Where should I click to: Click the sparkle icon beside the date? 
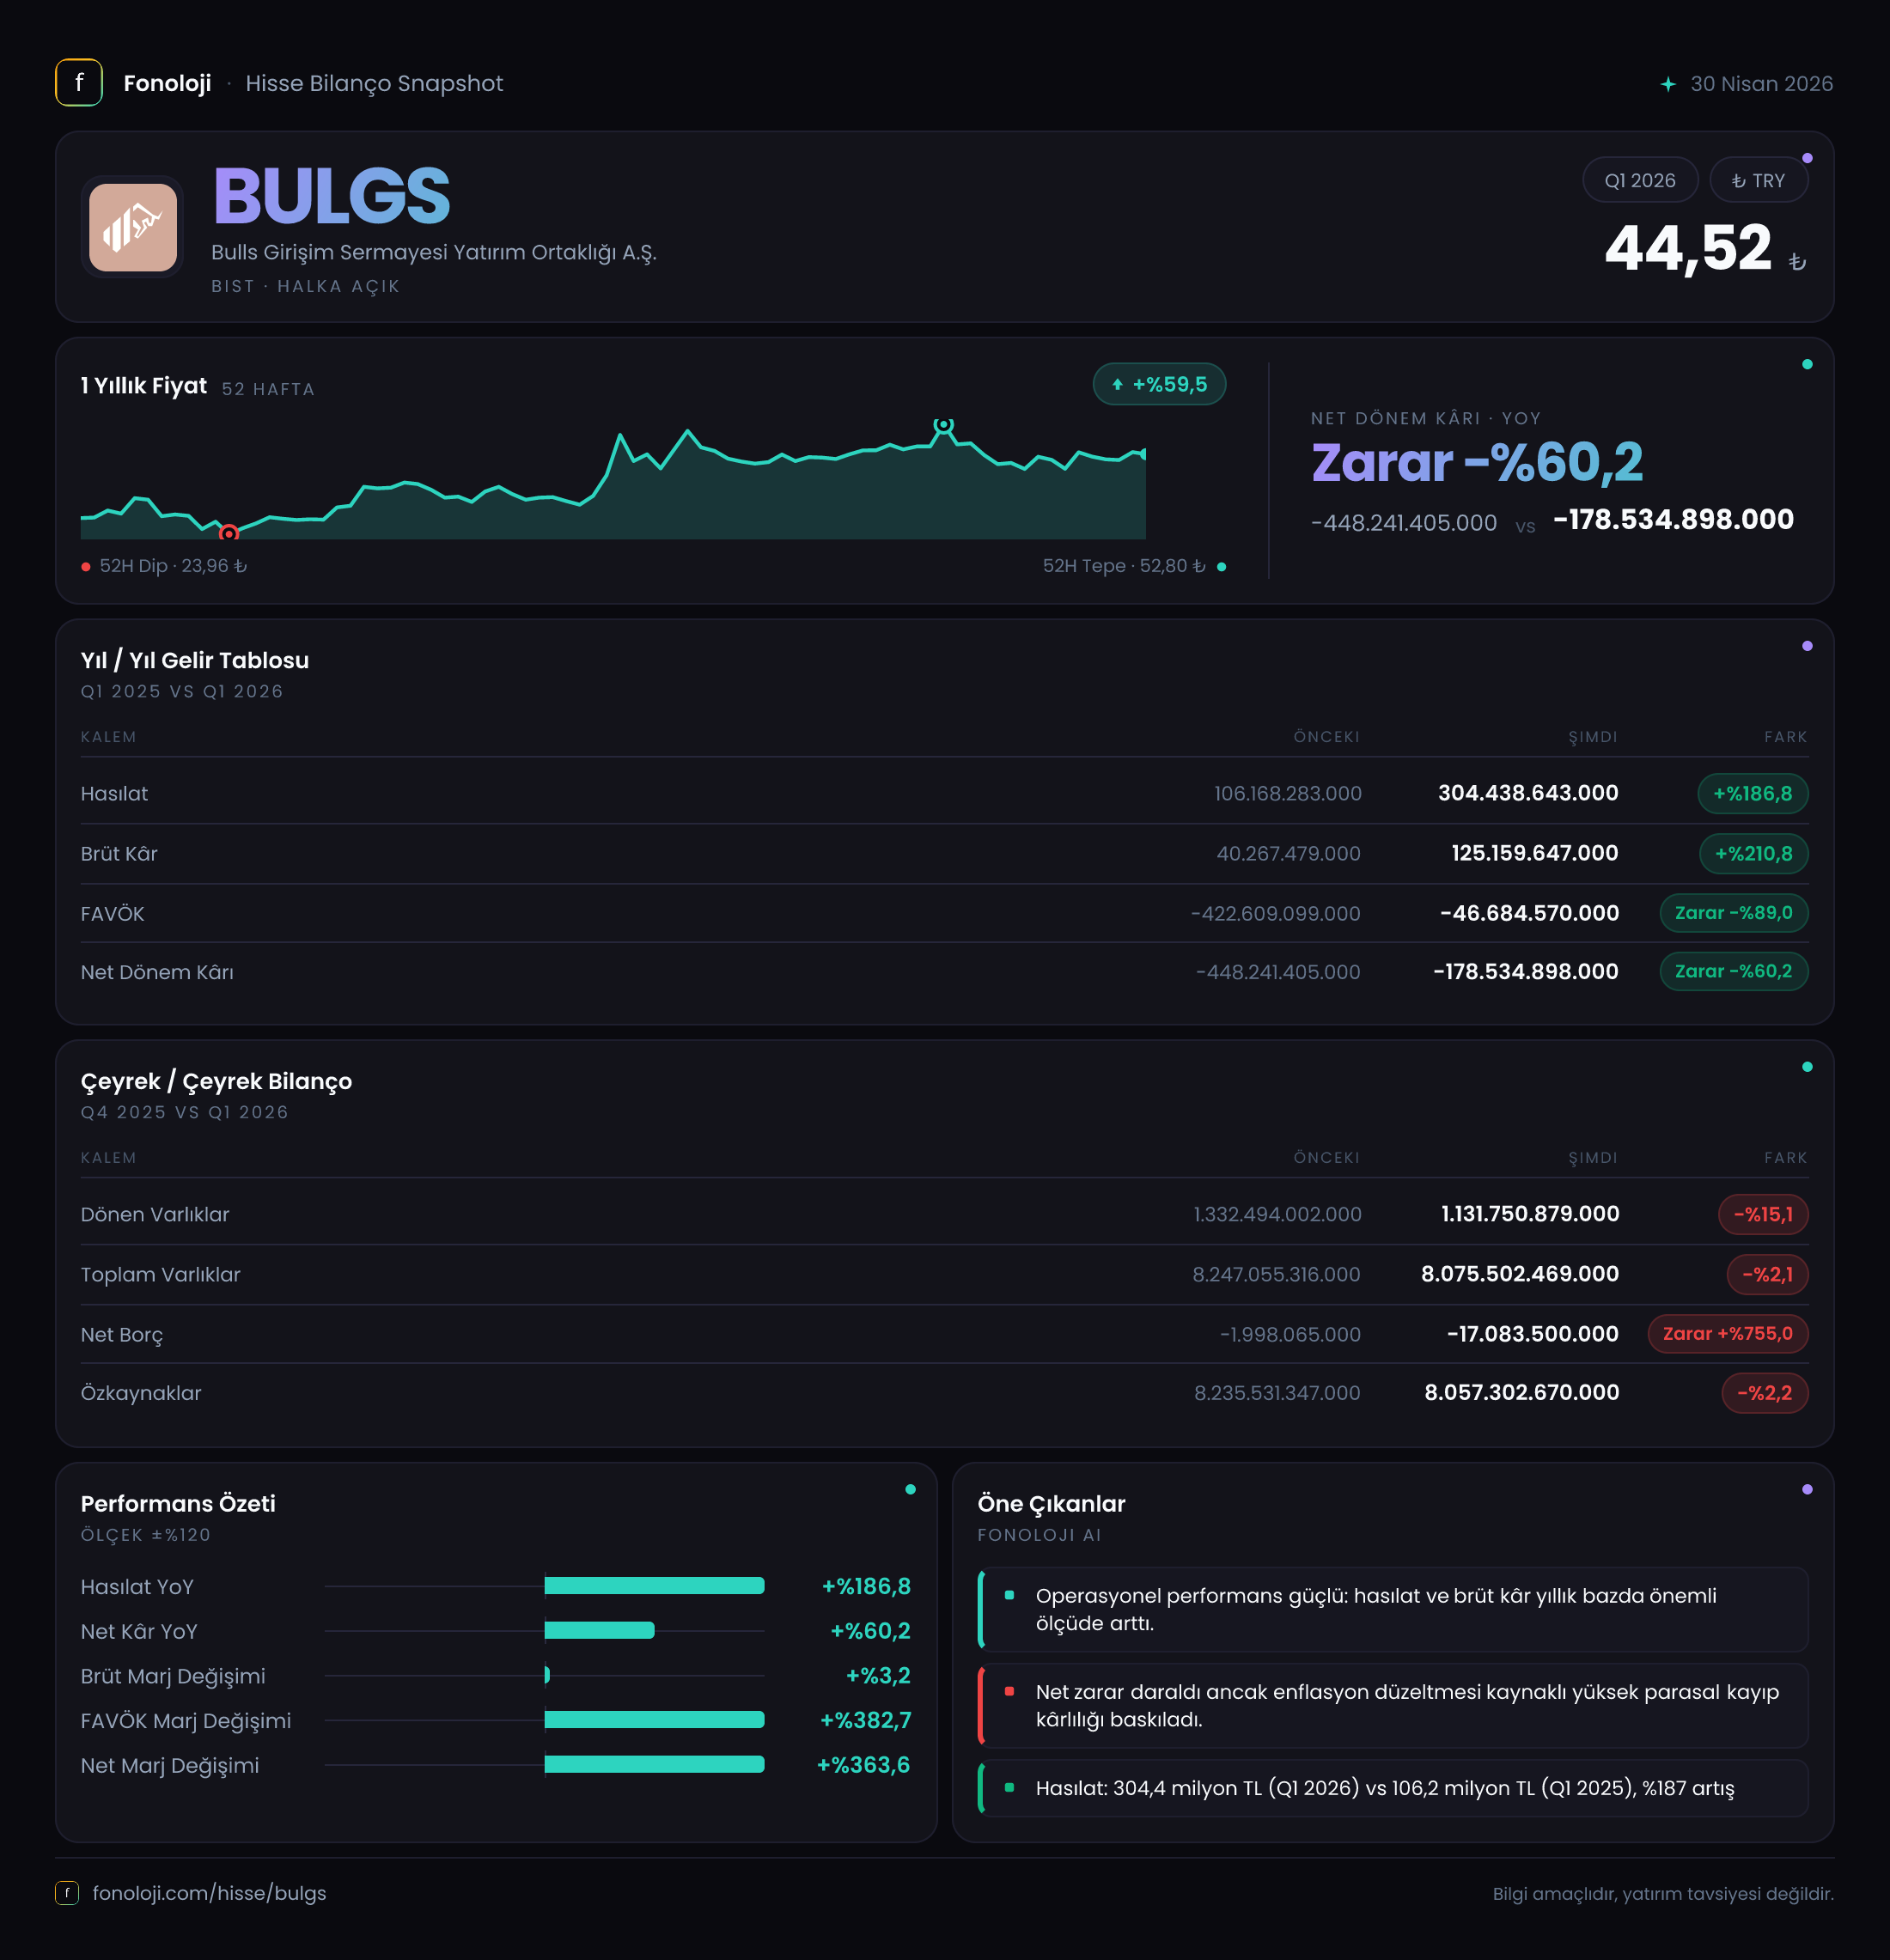click(1668, 84)
